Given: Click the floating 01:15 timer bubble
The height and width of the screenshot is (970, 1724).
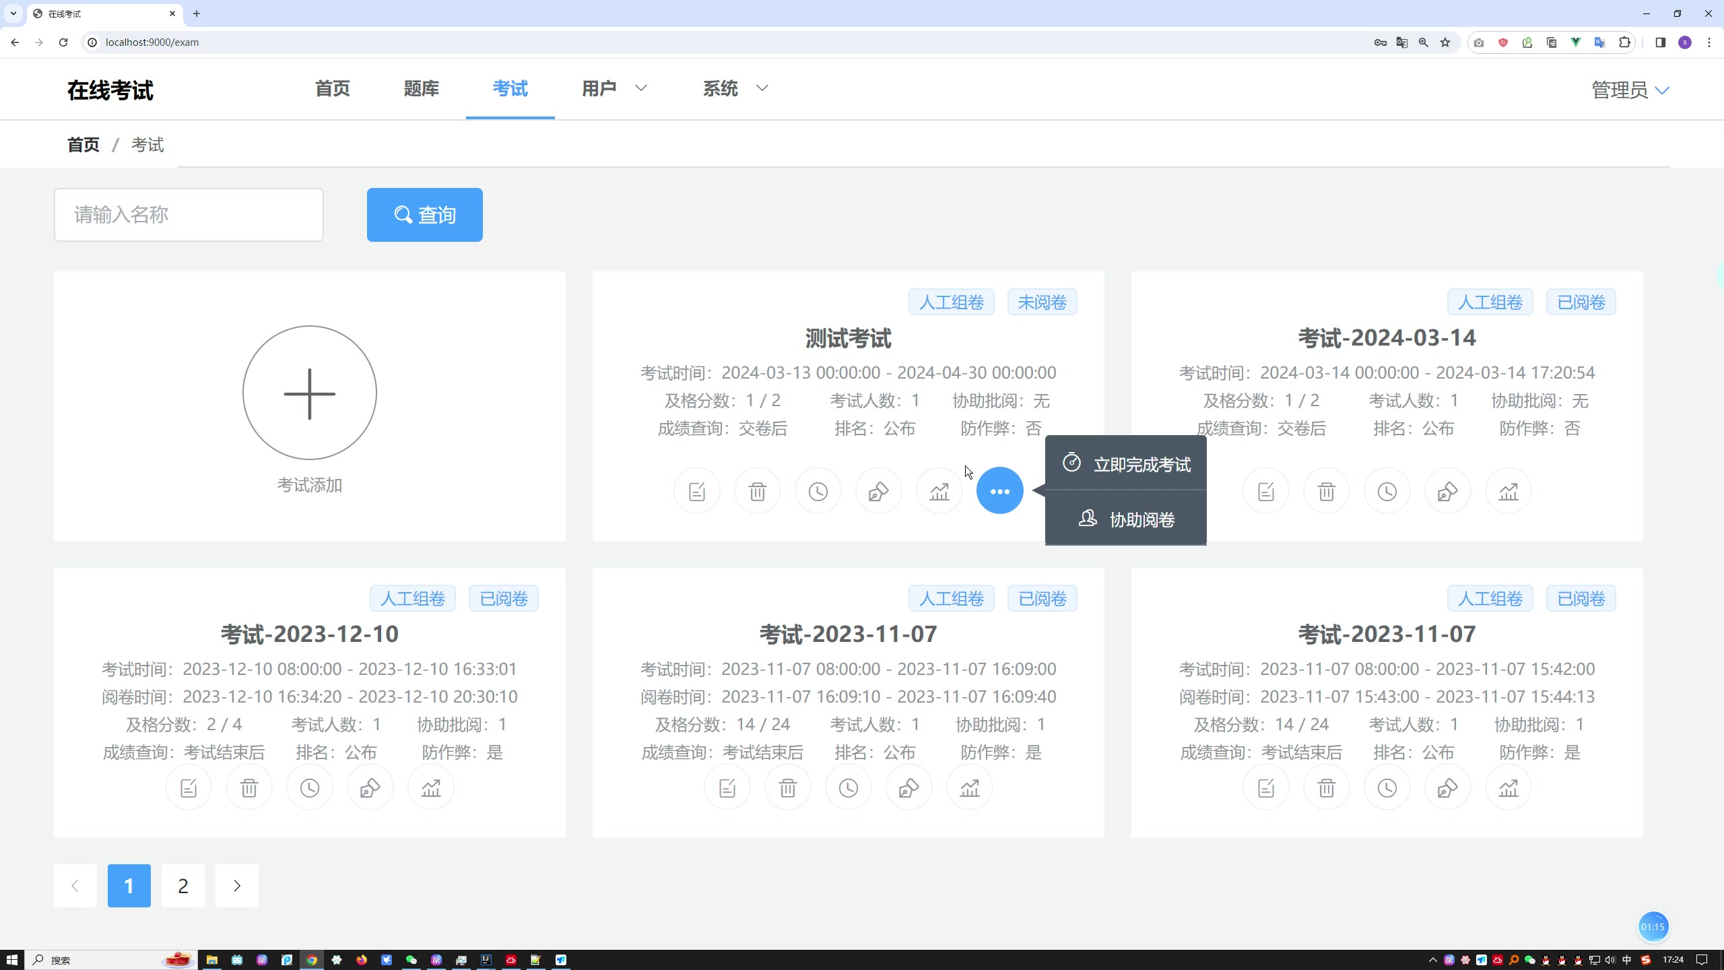Looking at the screenshot, I should click(1653, 927).
